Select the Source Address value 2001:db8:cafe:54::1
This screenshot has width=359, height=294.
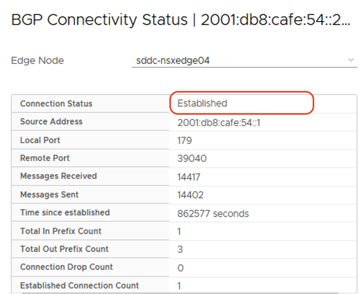point(219,123)
